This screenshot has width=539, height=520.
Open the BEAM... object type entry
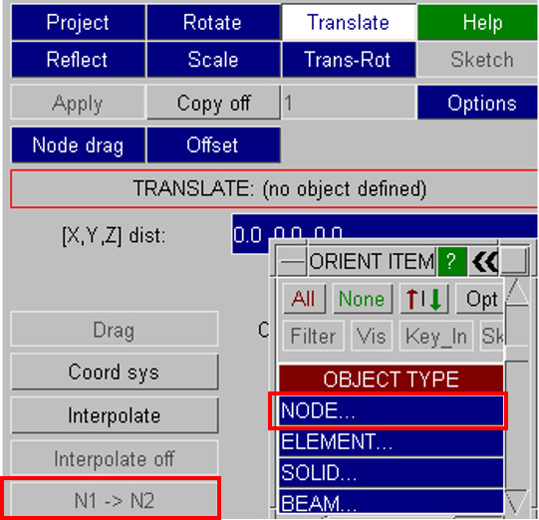click(391, 502)
